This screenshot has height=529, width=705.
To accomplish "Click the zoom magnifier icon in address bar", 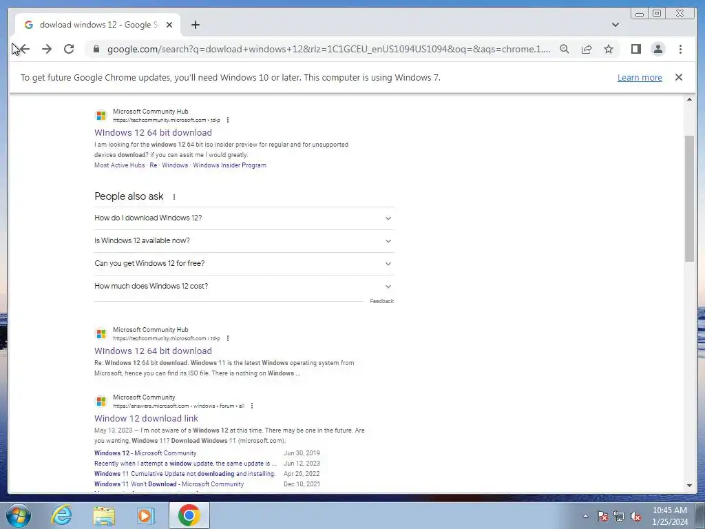I will click(565, 49).
